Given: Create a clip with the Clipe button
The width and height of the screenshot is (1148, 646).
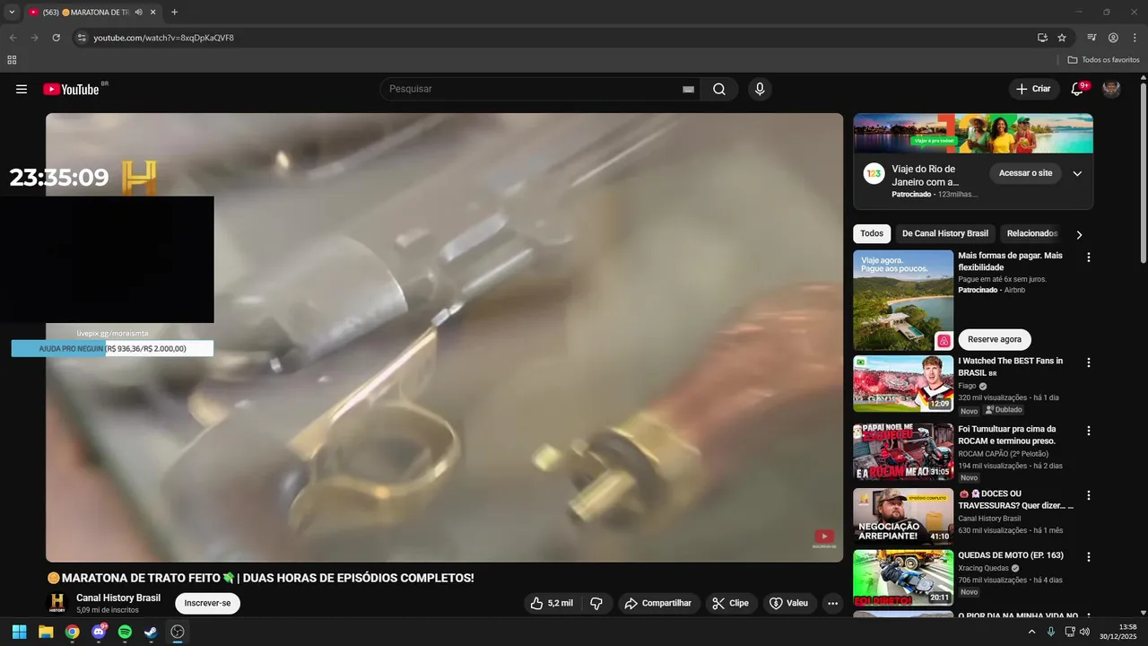Looking at the screenshot, I should pos(731,603).
